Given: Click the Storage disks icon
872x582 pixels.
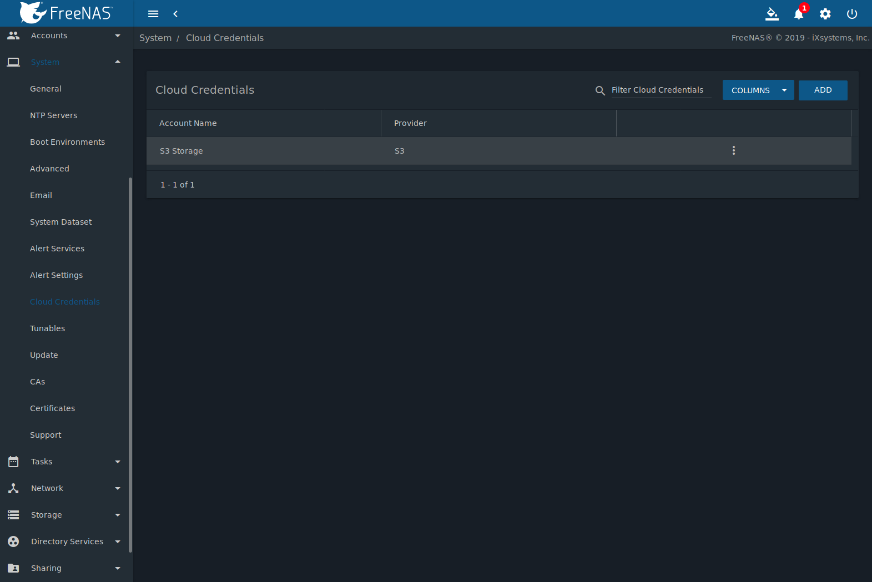Looking at the screenshot, I should [13, 515].
